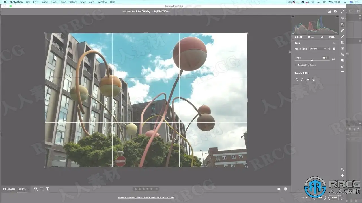Swap crop aspect ratio orientation
The width and height of the screenshot is (362, 203).
click(330, 49)
